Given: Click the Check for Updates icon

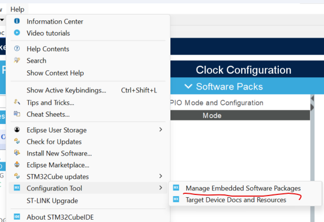Looking at the screenshot, I should pos(17,141).
